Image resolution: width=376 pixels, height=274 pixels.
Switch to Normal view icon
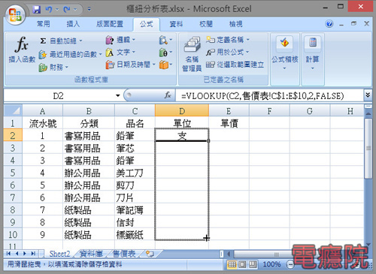click(232, 264)
